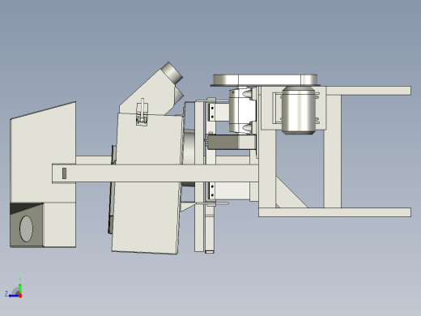The height and width of the screenshot is (316, 421).
Task: Select the latch clamp on the hood
Action: (x=142, y=112)
